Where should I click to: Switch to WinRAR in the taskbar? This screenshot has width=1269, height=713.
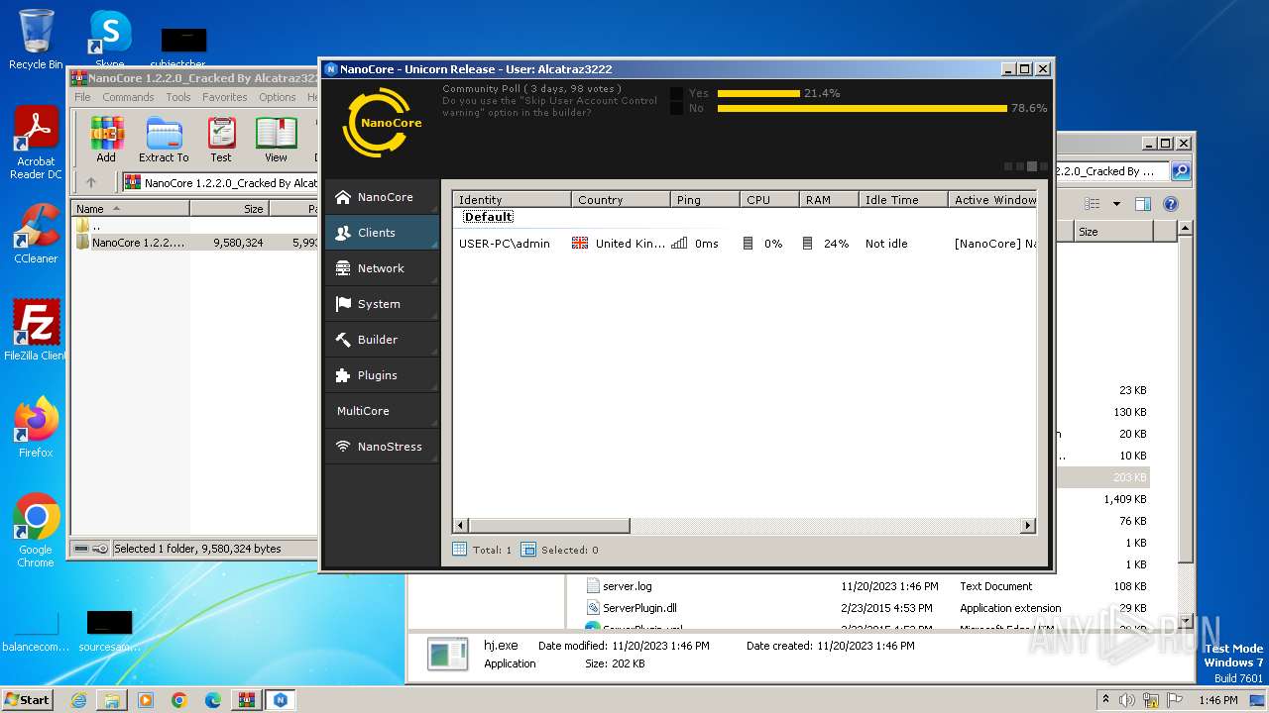[246, 700]
